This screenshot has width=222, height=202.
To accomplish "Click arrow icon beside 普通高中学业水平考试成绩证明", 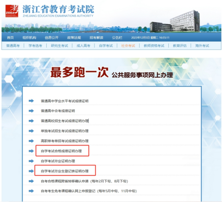I will (31, 101).
